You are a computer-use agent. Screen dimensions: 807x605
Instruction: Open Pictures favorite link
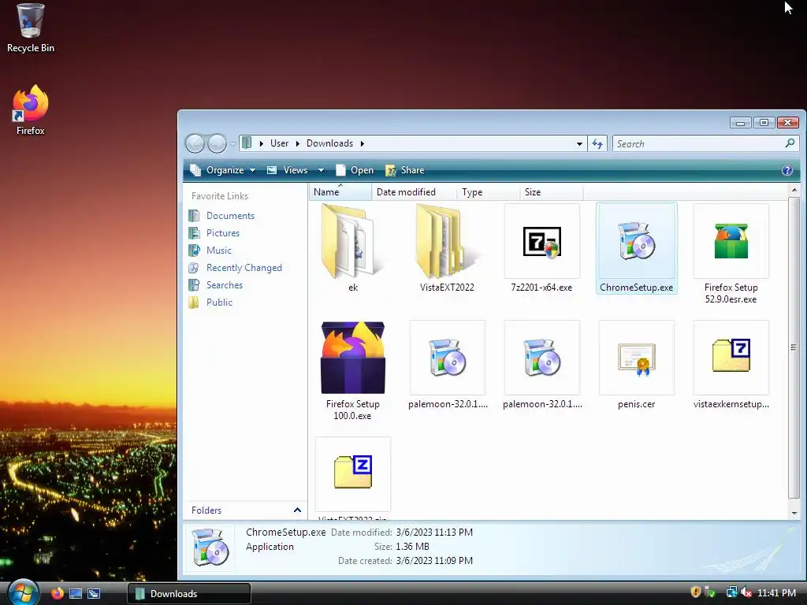(x=223, y=233)
